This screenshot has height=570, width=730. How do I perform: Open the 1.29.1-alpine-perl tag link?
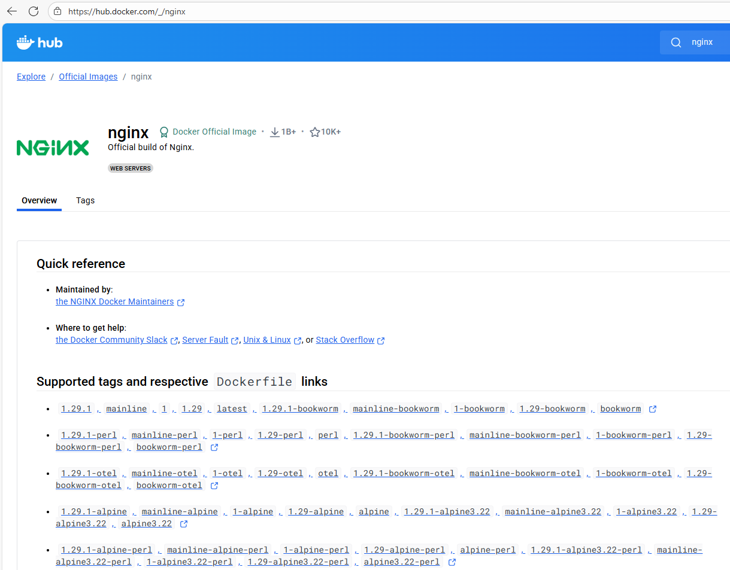tap(107, 550)
